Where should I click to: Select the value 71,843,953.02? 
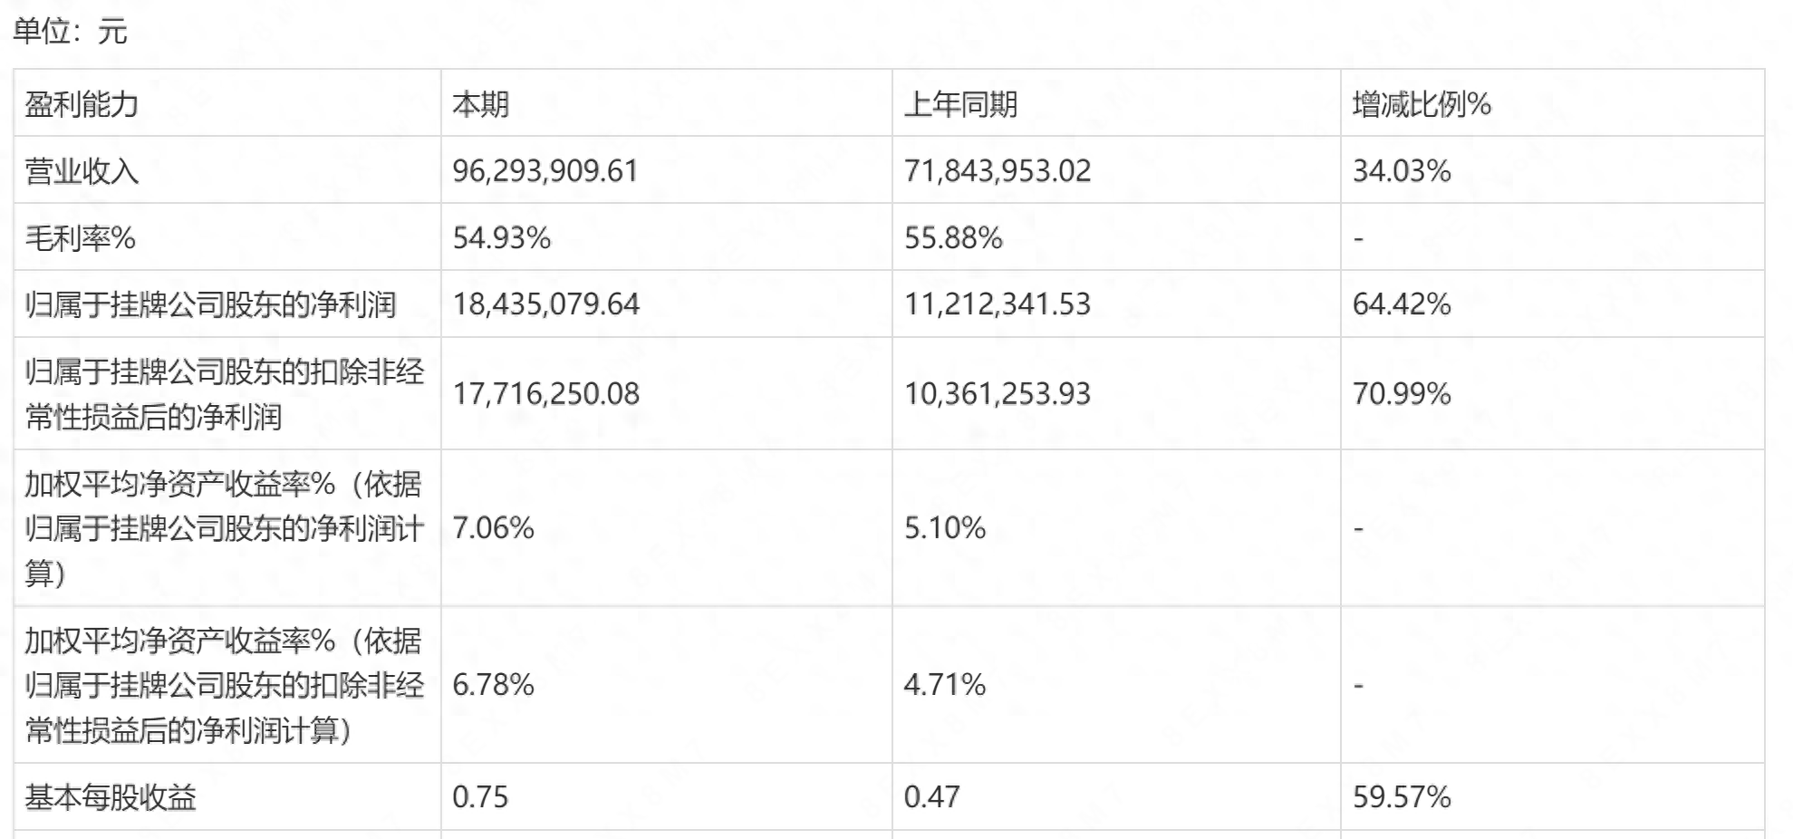click(x=998, y=170)
